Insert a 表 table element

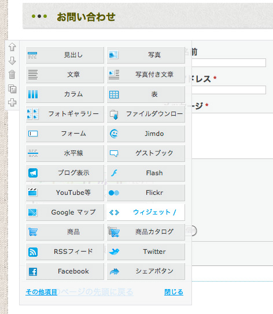tap(146, 94)
